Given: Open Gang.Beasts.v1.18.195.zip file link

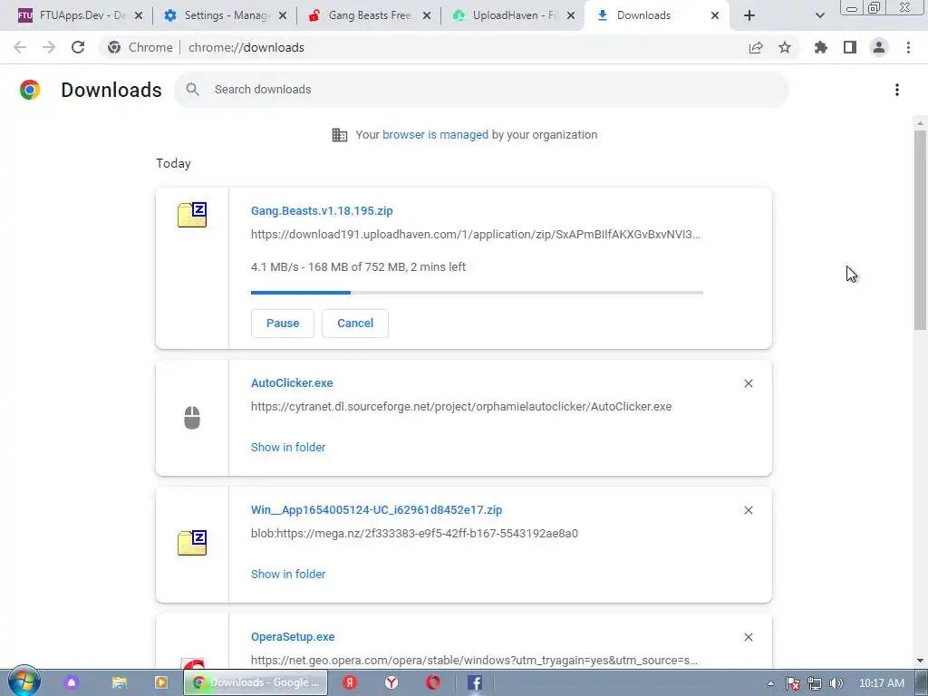Looking at the screenshot, I should 322,210.
